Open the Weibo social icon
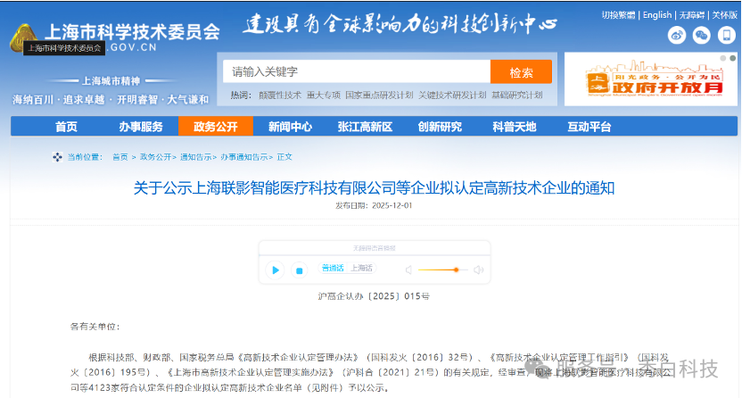 click(x=677, y=35)
